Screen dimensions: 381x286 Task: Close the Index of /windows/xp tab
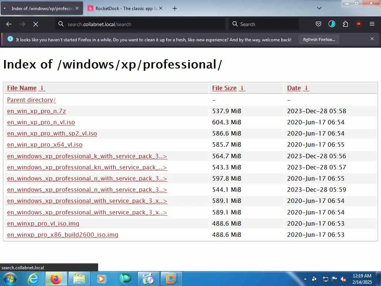(77, 8)
